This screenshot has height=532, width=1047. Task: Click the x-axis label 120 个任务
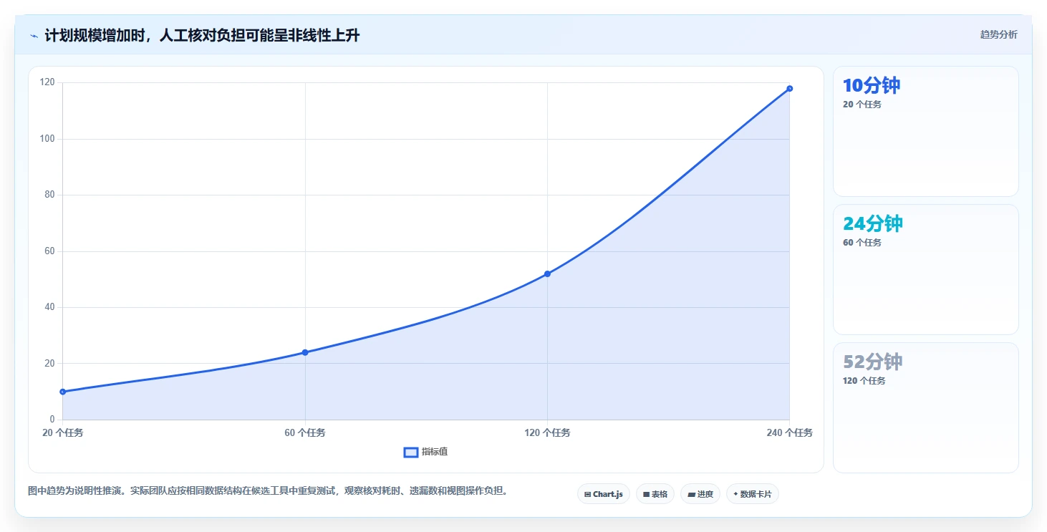click(x=547, y=432)
